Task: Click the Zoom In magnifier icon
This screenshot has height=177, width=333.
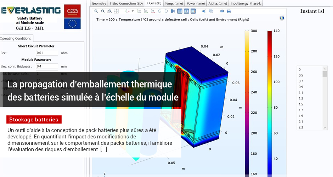Action: (x=96, y=11)
